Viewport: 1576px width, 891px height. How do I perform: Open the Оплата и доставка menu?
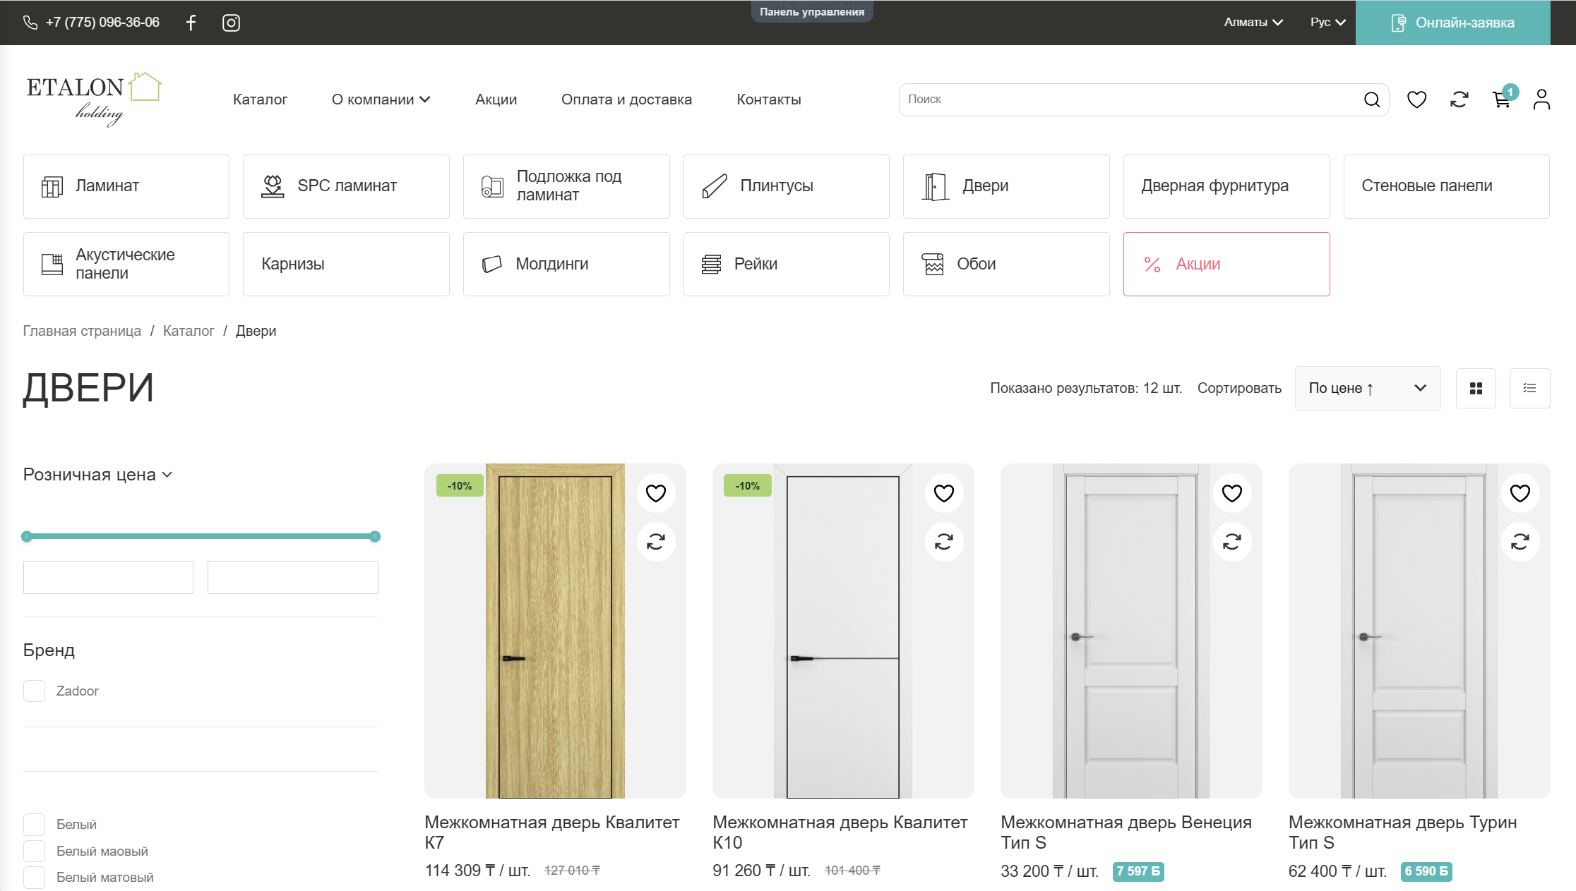coord(626,99)
